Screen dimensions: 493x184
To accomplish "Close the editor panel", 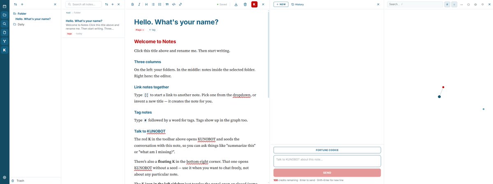I will click(263, 4).
